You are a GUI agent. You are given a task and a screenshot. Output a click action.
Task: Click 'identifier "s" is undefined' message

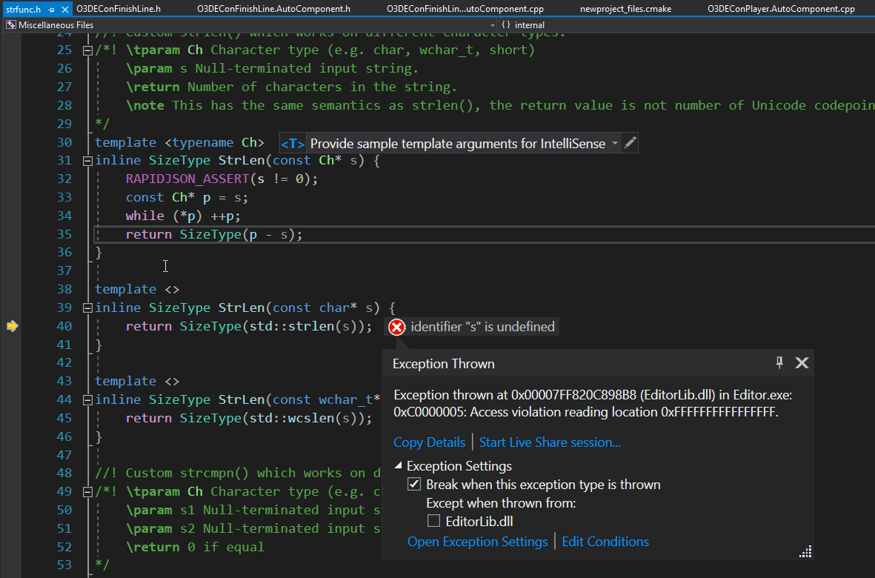483,327
